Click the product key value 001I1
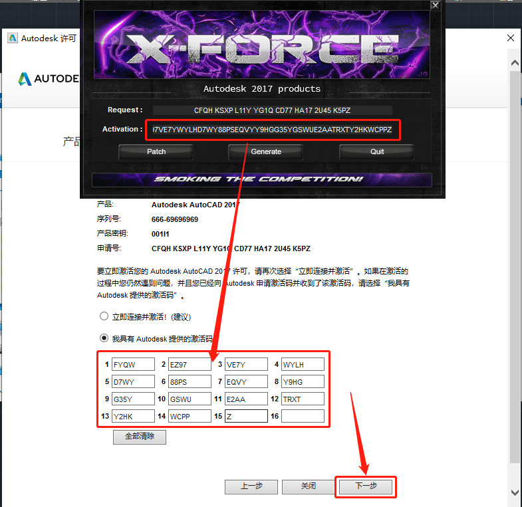The height and width of the screenshot is (507, 522). pyautogui.click(x=160, y=234)
